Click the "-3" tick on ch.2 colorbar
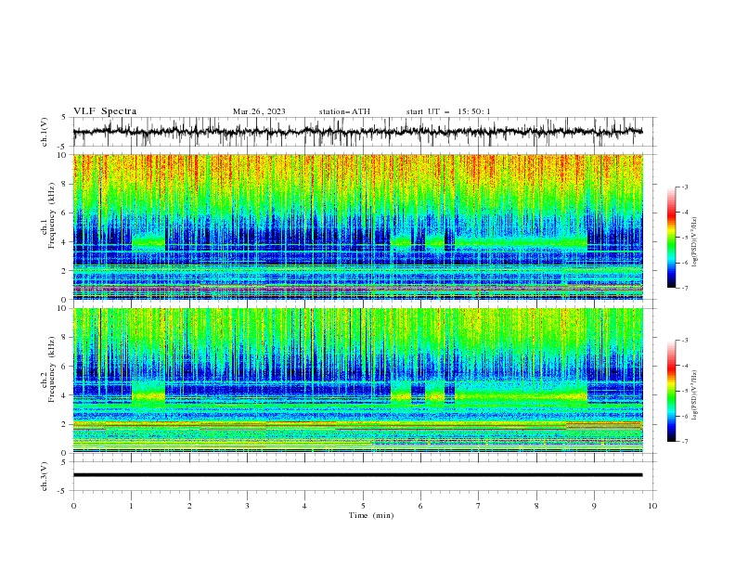This screenshot has width=735, height=568. tap(684, 341)
